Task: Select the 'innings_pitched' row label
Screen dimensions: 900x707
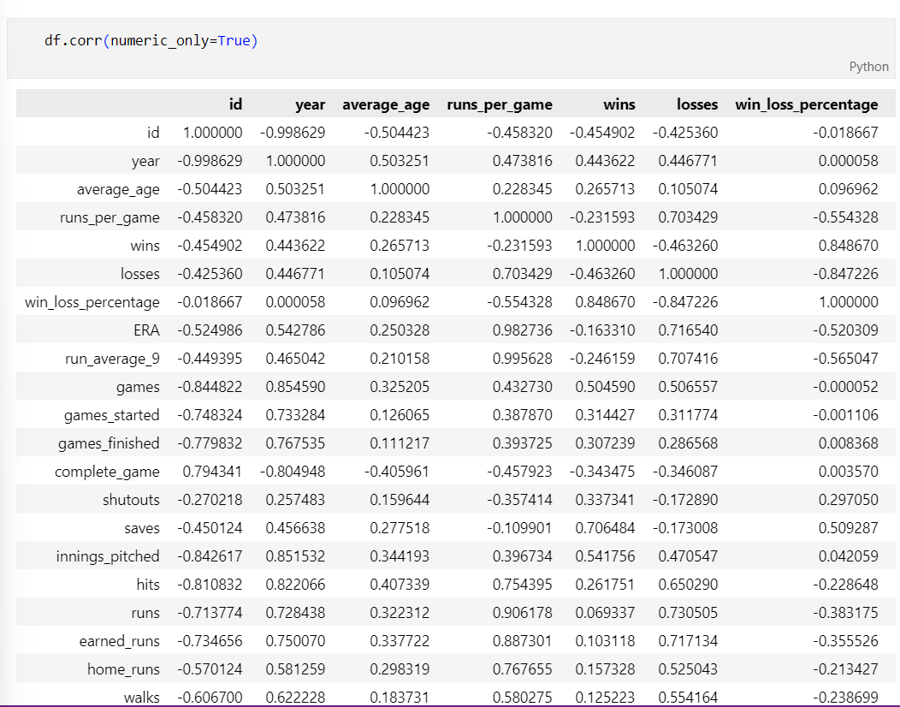Action: pyautogui.click(x=107, y=556)
